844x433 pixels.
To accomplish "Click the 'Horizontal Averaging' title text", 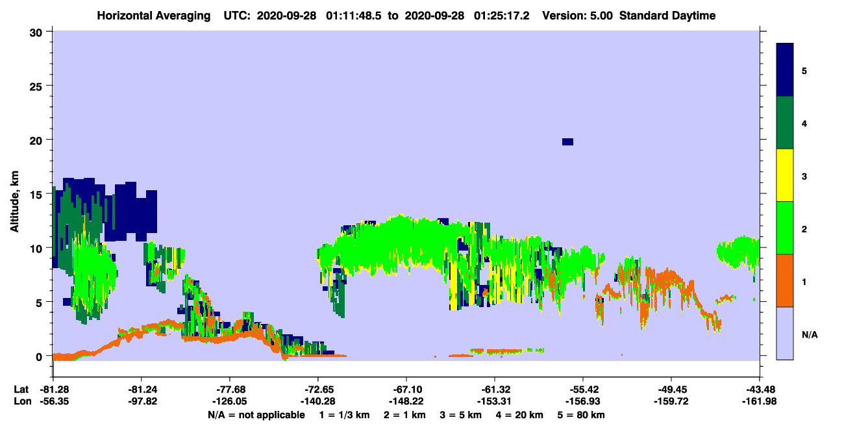I will [153, 16].
